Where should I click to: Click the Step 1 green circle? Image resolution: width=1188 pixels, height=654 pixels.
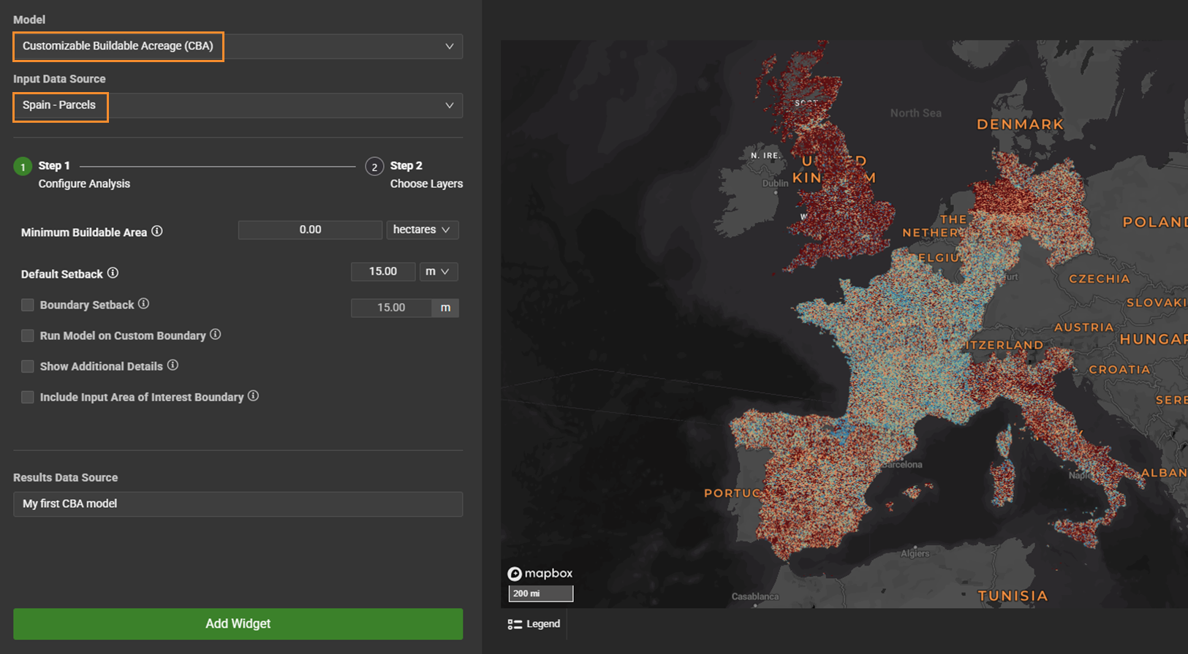pyautogui.click(x=23, y=167)
